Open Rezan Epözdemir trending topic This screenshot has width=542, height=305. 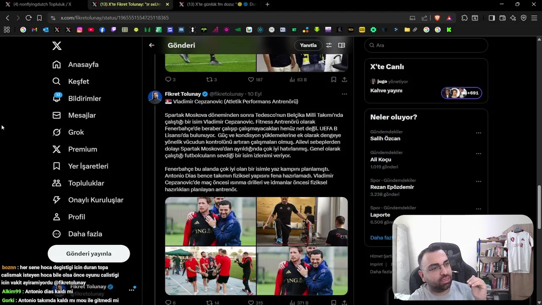[x=392, y=187]
